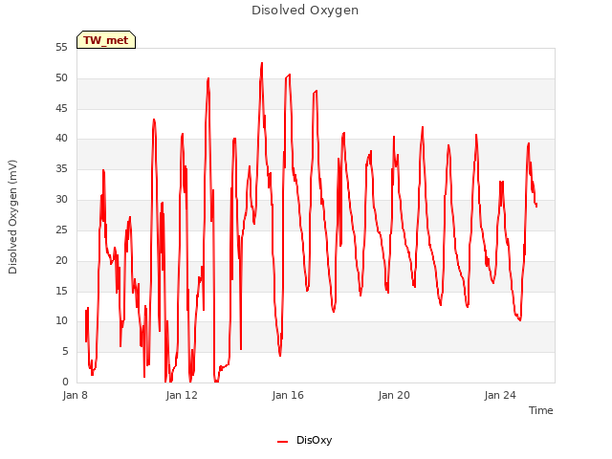Click the 15 y-axis tick label
The height and width of the screenshot is (459, 612).
[61, 291]
